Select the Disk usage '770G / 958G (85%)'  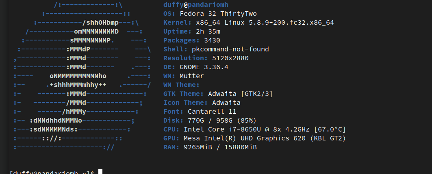point(222,121)
